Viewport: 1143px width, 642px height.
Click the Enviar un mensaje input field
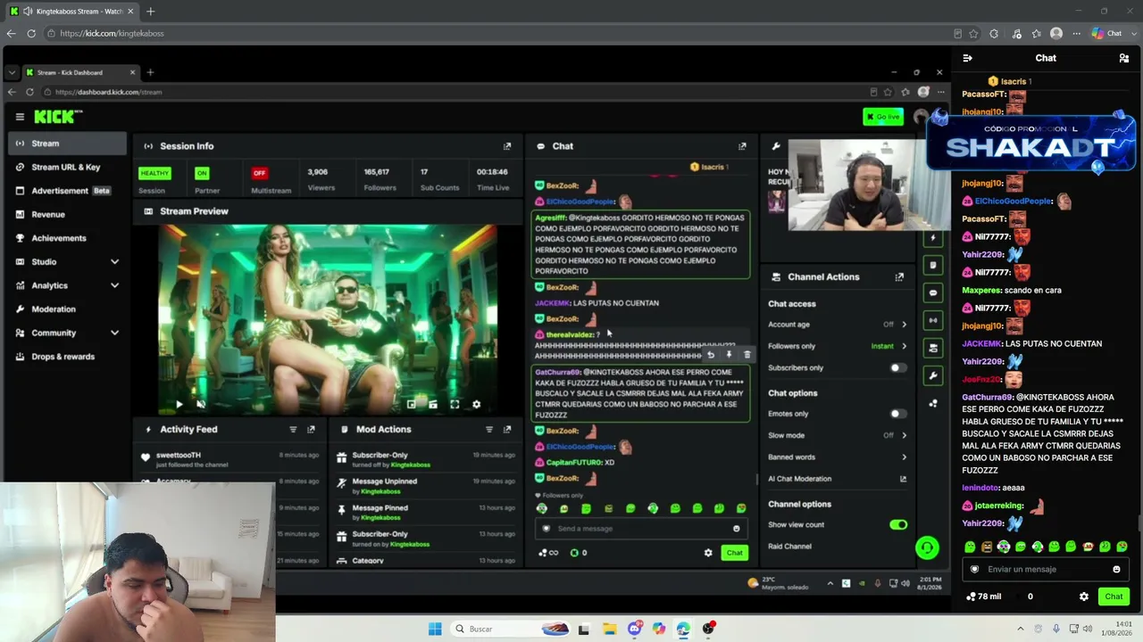point(1046,570)
